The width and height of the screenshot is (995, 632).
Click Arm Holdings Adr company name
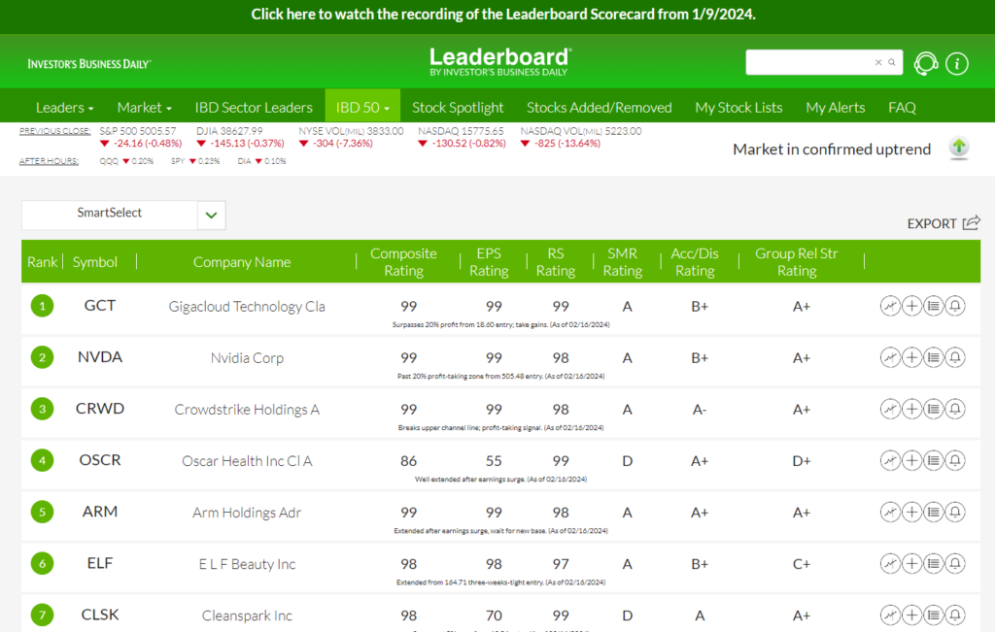click(x=247, y=513)
